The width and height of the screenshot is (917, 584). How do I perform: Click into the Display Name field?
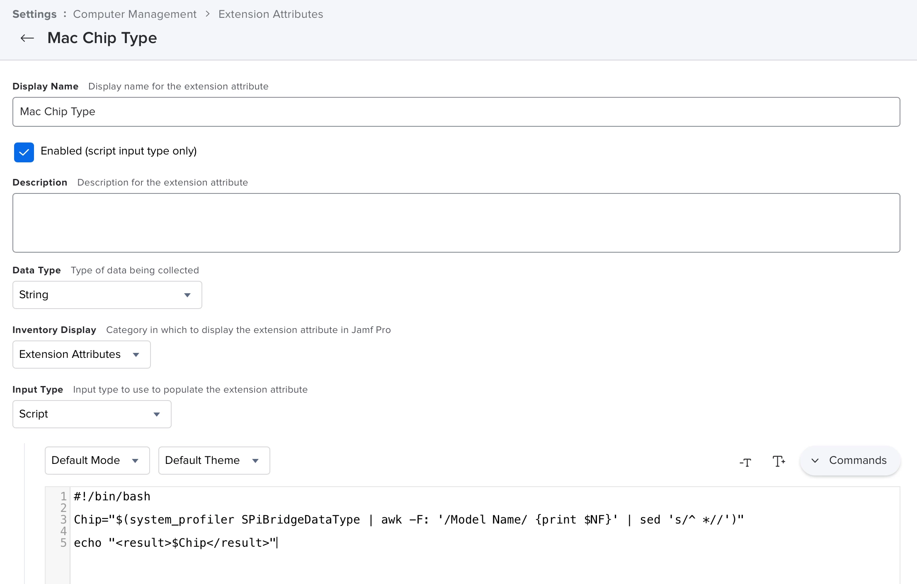[456, 112]
